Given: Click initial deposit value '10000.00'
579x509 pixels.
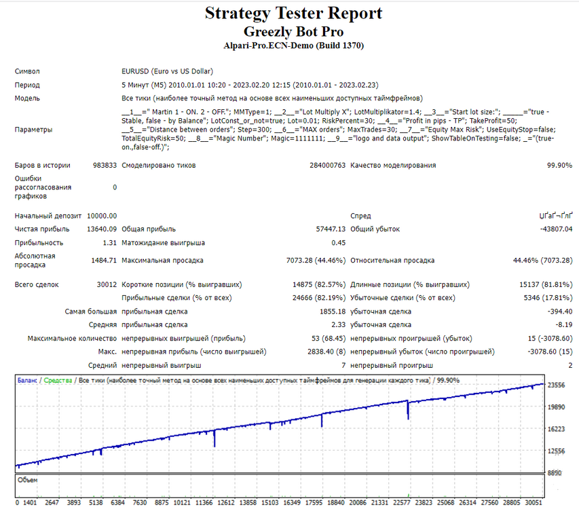Looking at the screenshot, I should (x=102, y=216).
